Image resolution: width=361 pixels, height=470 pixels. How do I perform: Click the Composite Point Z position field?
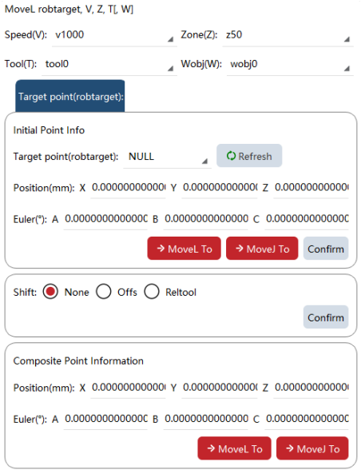[311, 388]
